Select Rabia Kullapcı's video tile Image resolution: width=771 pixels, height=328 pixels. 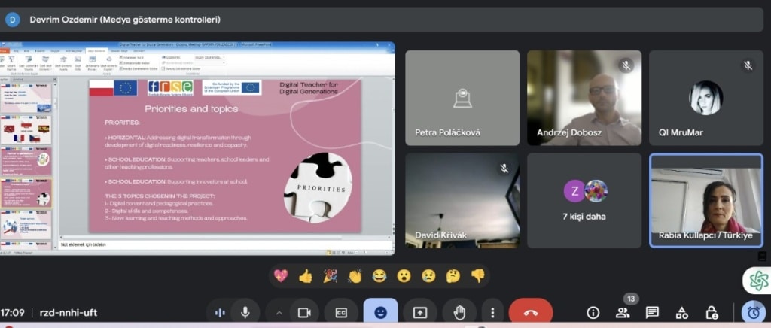pyautogui.click(x=705, y=200)
